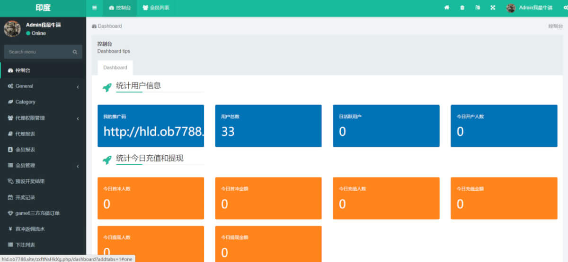Click the 用户总数 statistic card
568x262 pixels.
coord(268,126)
